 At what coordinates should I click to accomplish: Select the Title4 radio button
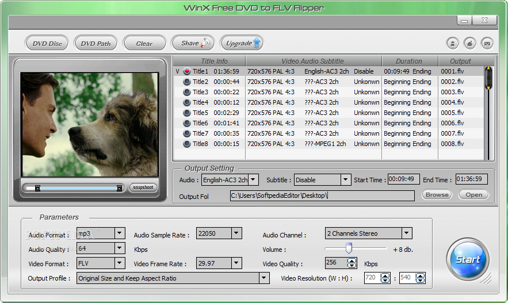click(x=186, y=102)
